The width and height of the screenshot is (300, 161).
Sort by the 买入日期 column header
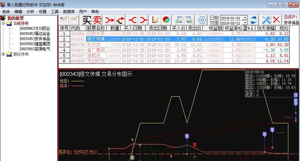pyautogui.click(x=133, y=28)
